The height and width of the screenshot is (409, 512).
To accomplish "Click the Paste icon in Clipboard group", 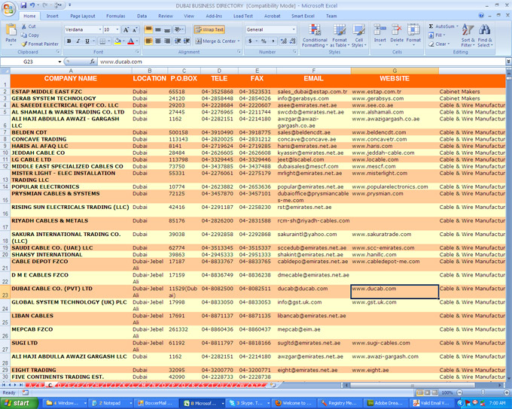I will (11, 32).
